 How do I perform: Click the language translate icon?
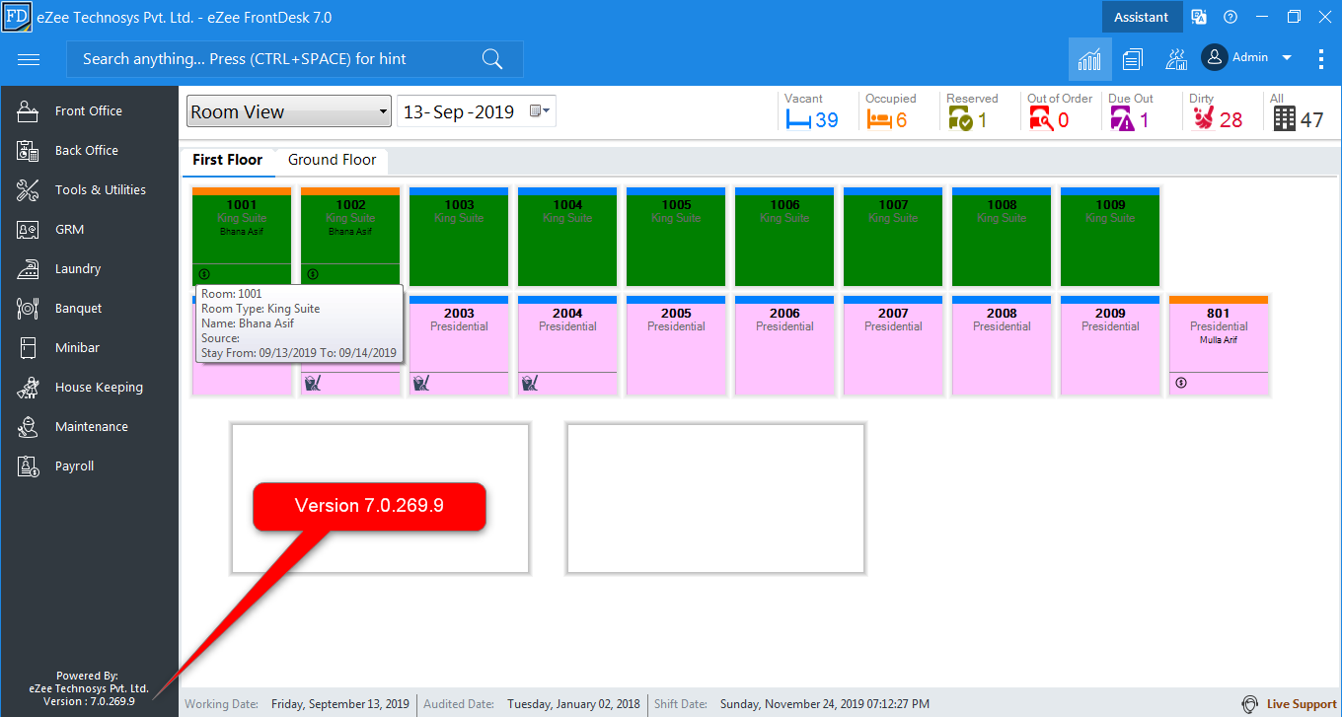pos(1199,17)
